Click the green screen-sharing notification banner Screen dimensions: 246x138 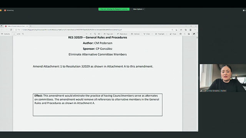(114, 9)
